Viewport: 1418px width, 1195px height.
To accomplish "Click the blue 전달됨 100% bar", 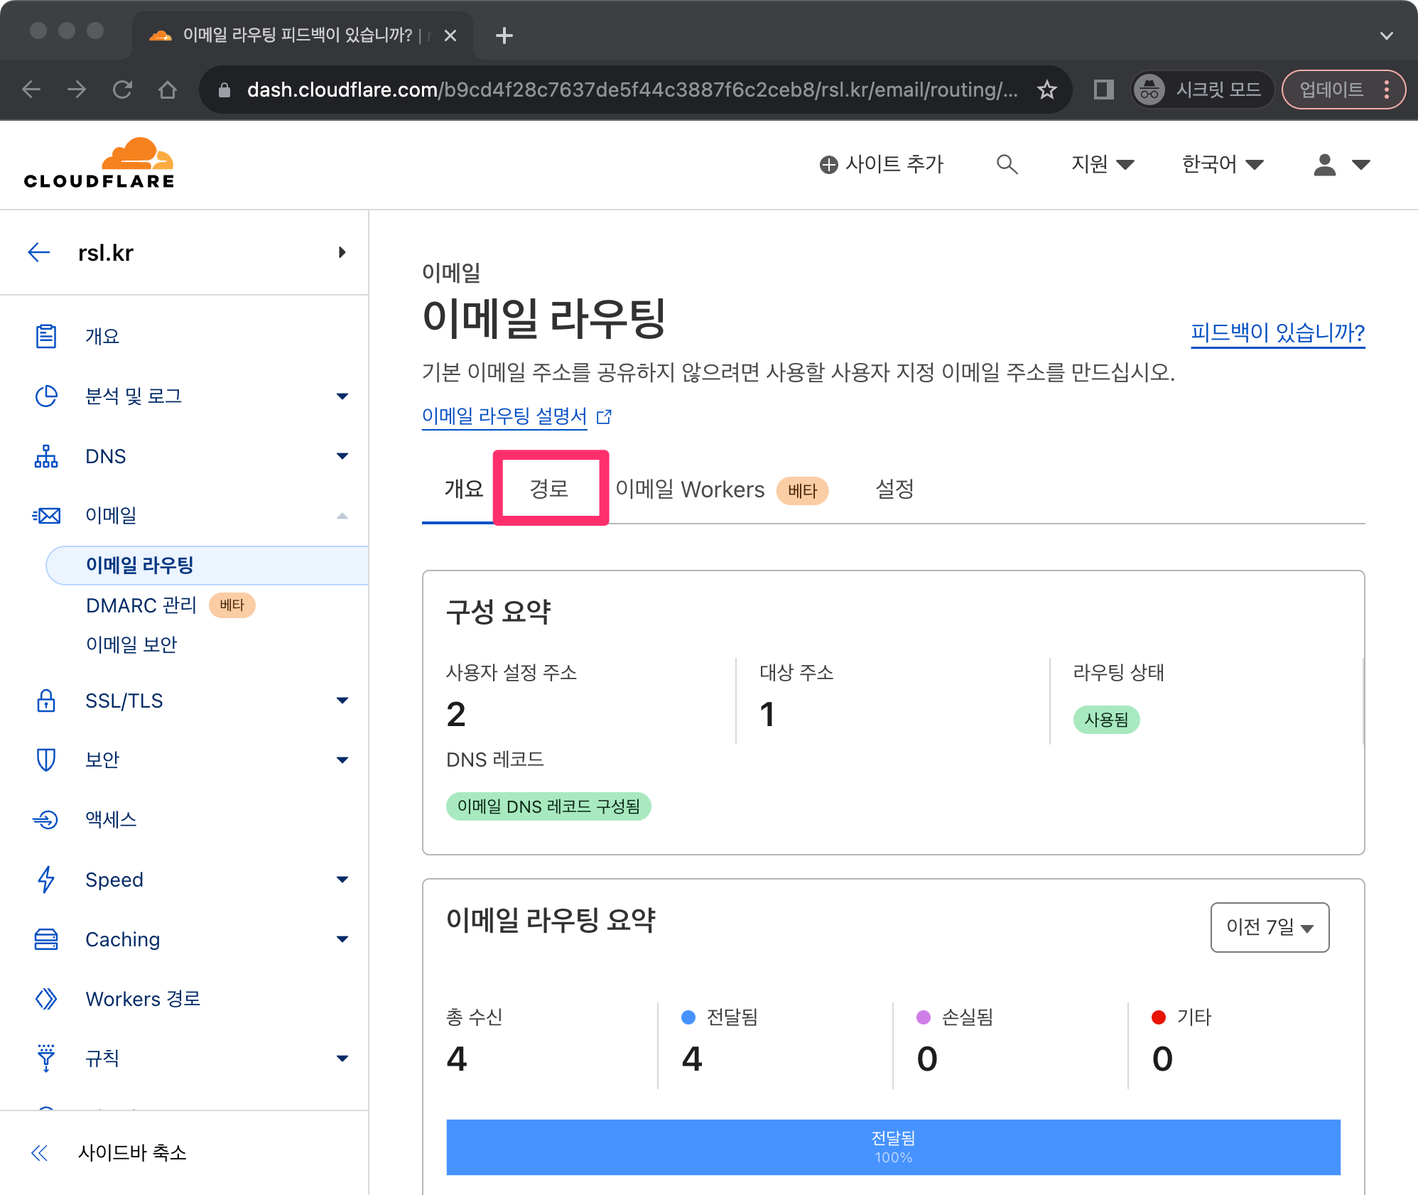I will tap(893, 1147).
